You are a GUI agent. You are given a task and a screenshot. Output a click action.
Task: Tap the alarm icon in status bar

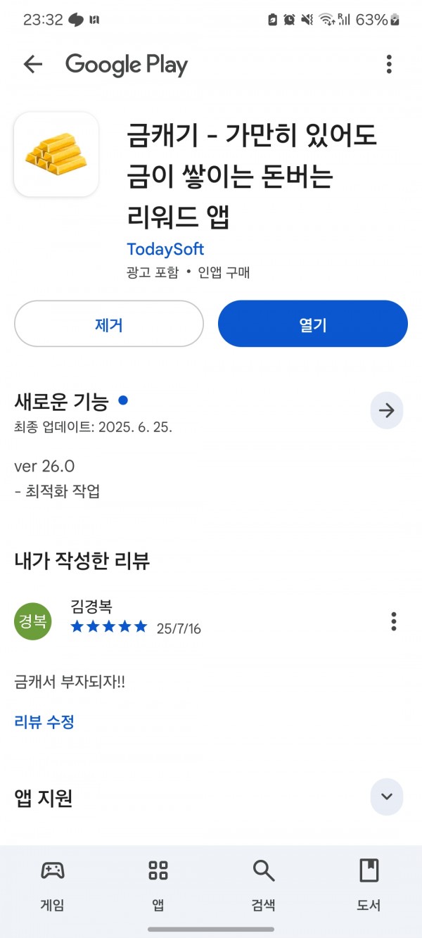[x=289, y=20]
